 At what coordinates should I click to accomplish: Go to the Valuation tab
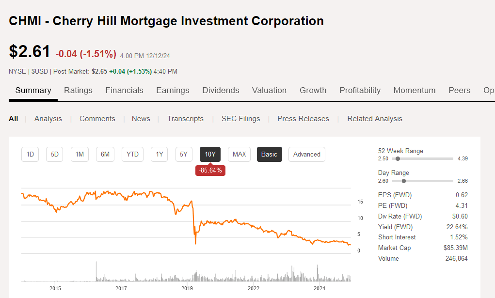[269, 90]
